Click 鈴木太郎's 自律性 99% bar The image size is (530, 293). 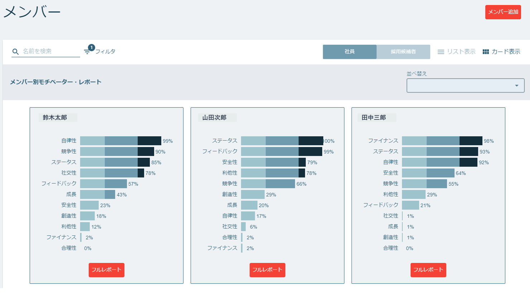coord(120,141)
